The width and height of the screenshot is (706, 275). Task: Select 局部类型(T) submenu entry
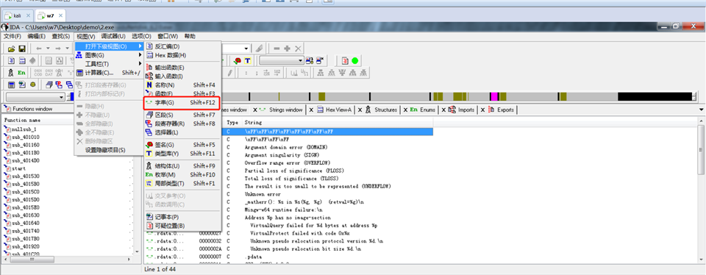(182, 184)
